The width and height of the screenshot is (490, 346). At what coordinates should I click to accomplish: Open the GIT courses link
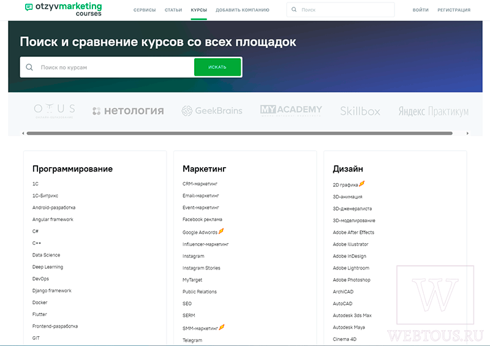point(36,338)
